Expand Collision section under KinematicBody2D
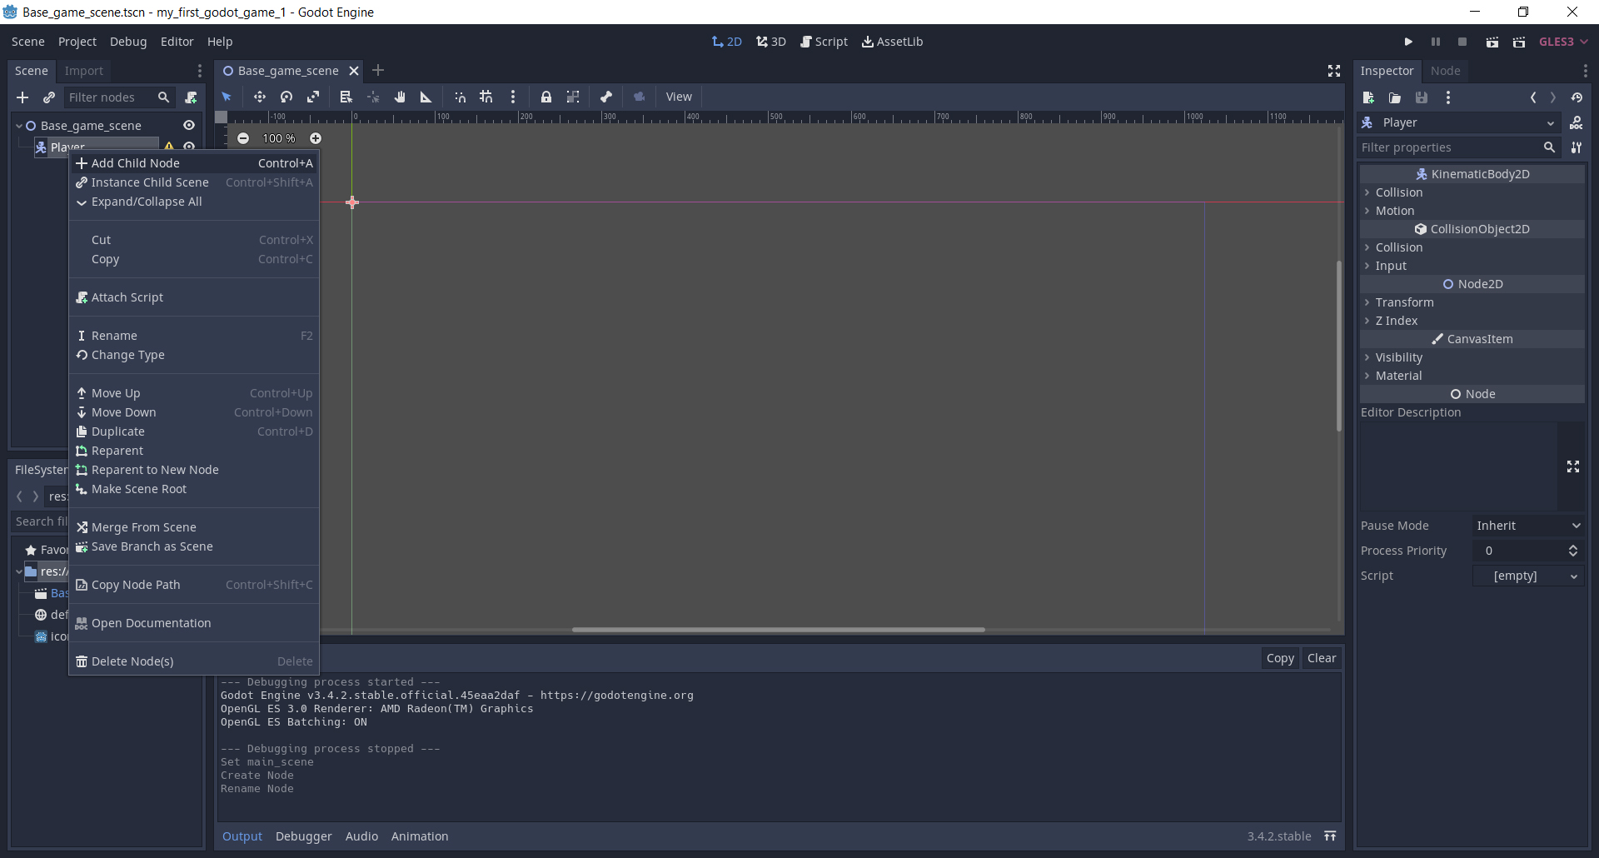Image resolution: width=1599 pixels, height=858 pixels. (x=1472, y=192)
